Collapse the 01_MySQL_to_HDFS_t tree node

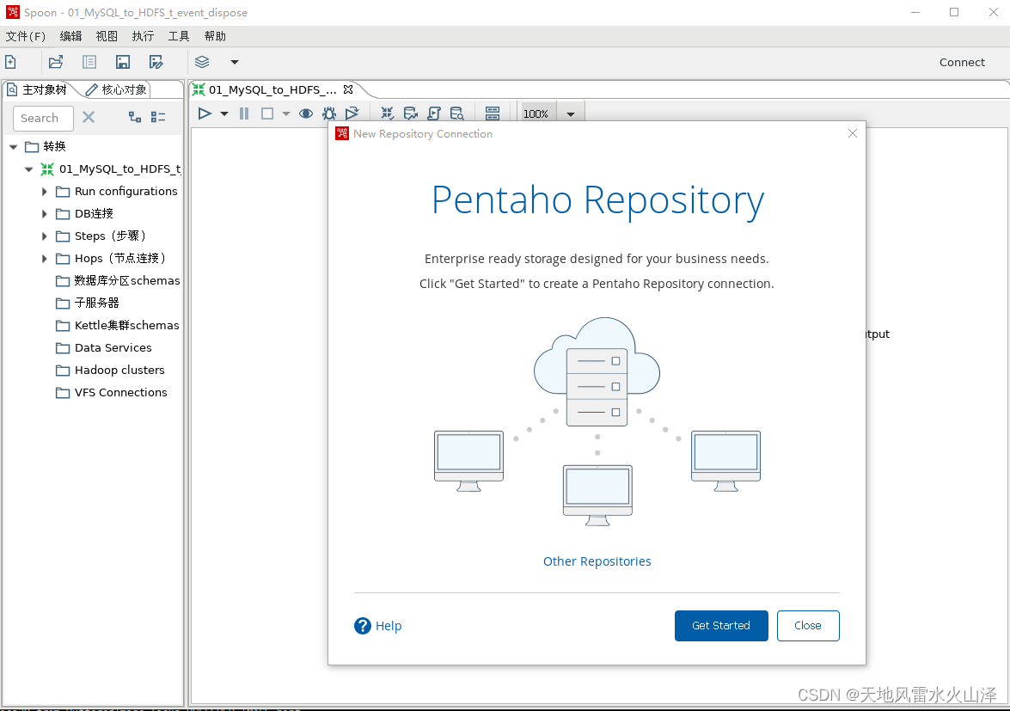pos(28,169)
